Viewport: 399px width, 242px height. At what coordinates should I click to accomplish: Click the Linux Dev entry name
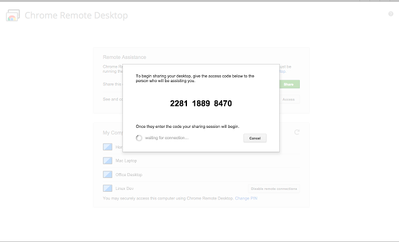point(124,188)
